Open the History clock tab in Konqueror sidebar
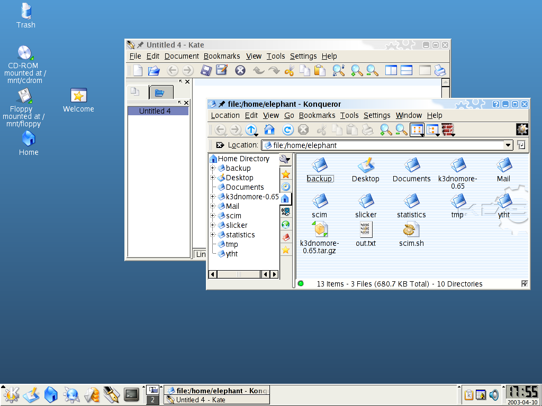This screenshot has width=542, height=406. point(285,187)
